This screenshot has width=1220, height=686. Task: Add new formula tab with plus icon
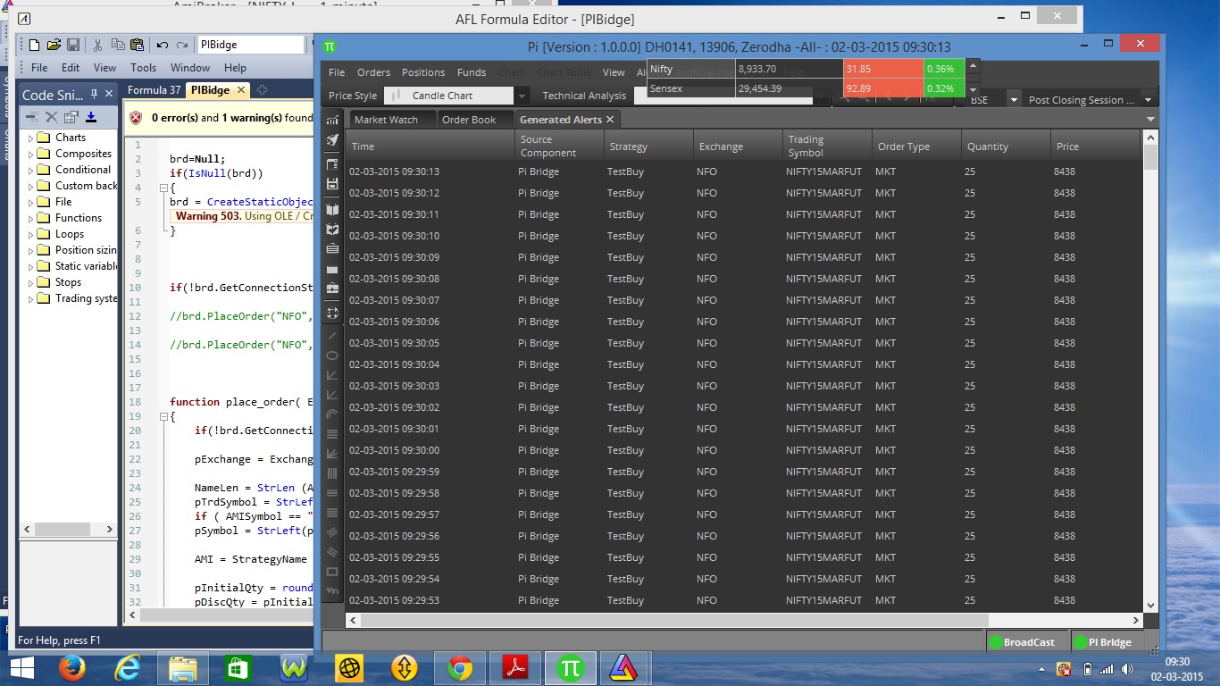point(262,90)
